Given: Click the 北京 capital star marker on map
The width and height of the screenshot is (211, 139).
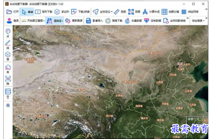Looking at the screenshot, I should [180, 66].
